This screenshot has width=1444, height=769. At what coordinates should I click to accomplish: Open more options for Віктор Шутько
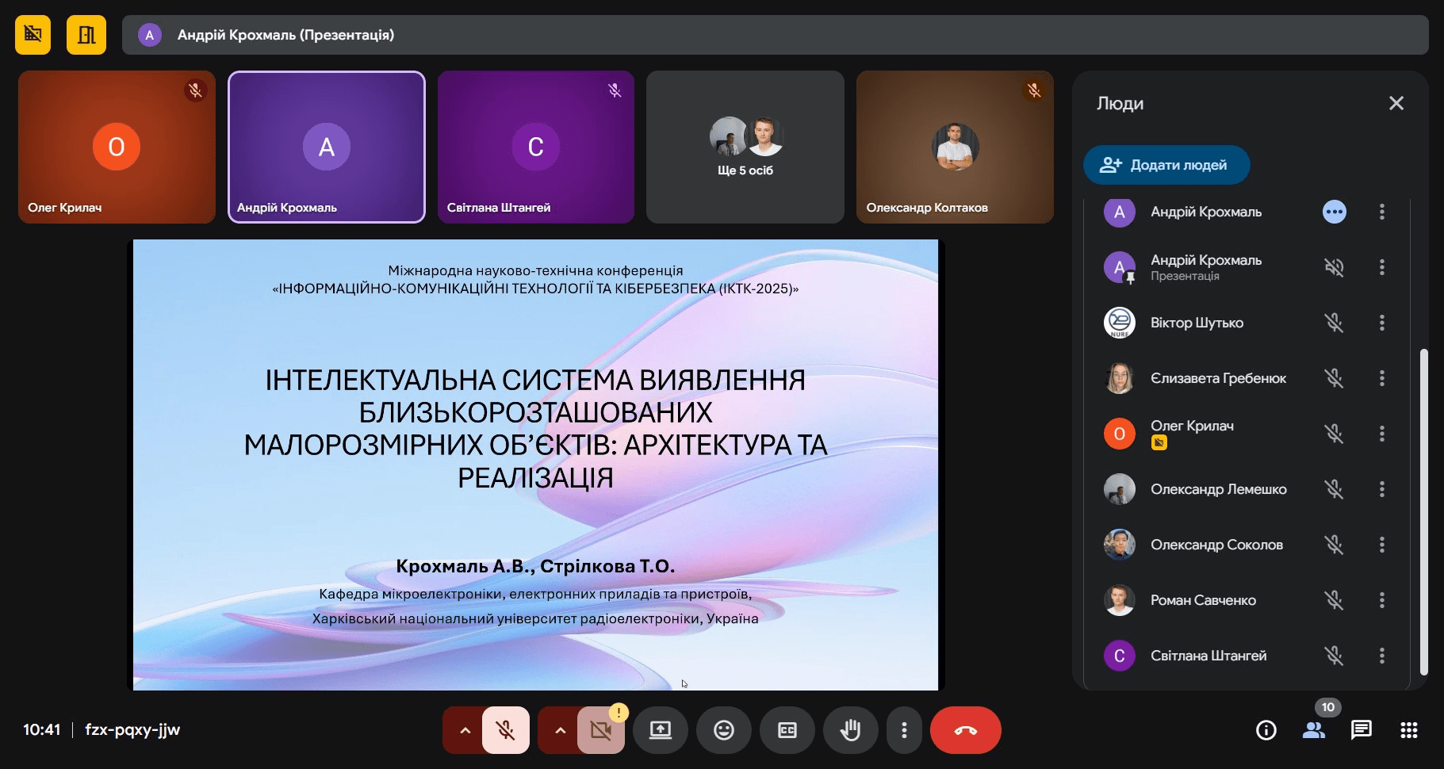pos(1381,323)
